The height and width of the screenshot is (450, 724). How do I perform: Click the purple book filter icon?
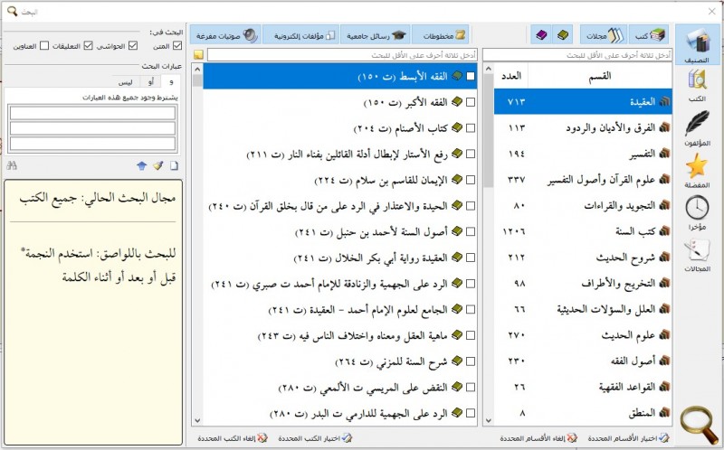[x=541, y=35]
